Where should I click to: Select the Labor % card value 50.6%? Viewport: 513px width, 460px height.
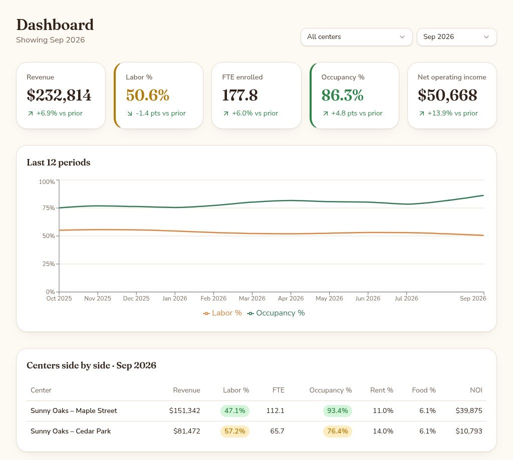[x=148, y=95]
